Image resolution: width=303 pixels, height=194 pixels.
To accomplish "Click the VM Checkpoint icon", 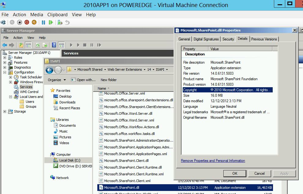I will pos(60,22).
